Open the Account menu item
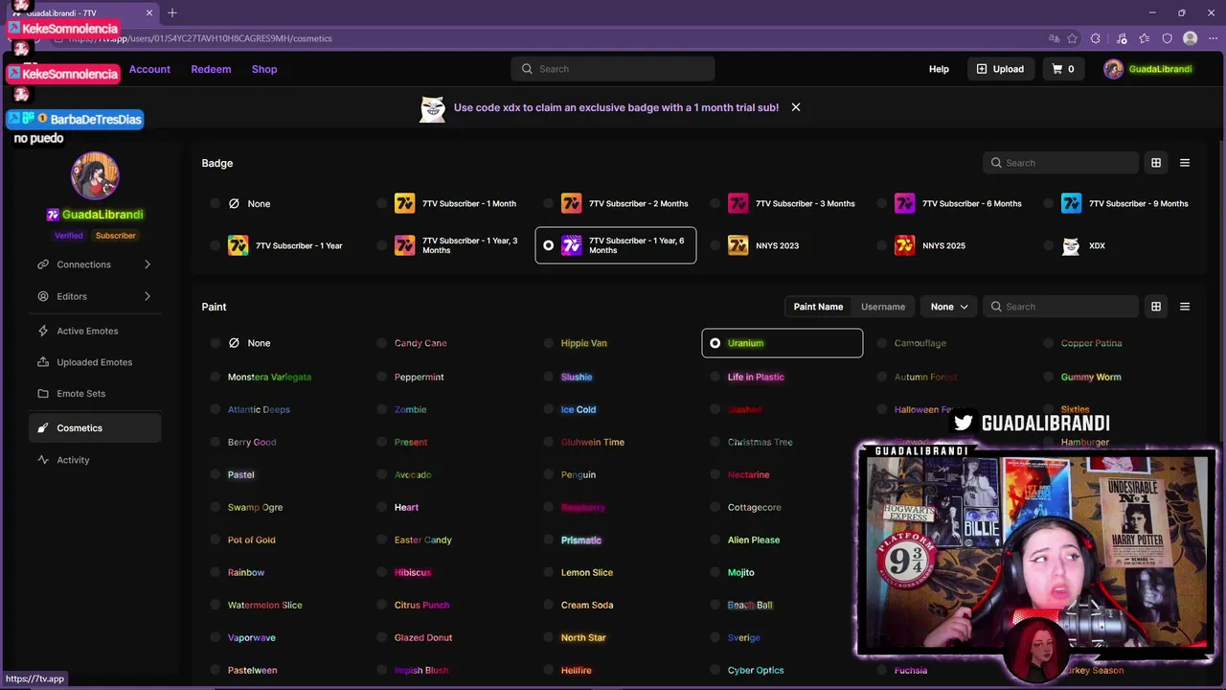This screenshot has width=1226, height=690. [x=149, y=69]
